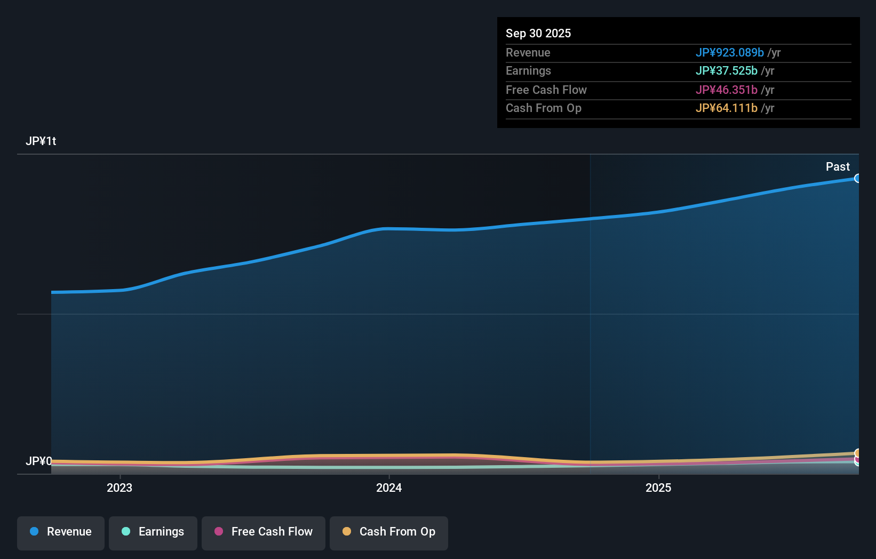Select the Revenue endpoint marker on the chart

pos(858,178)
